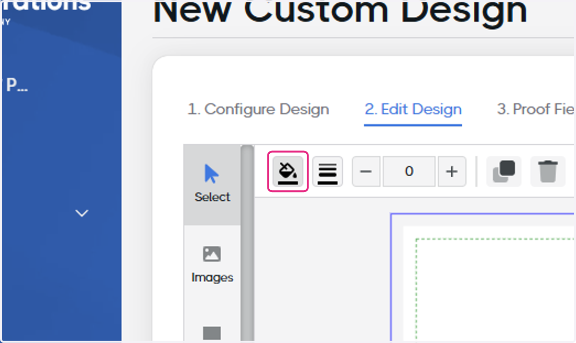
Task: Click the numeric field showing 0
Action: click(409, 171)
